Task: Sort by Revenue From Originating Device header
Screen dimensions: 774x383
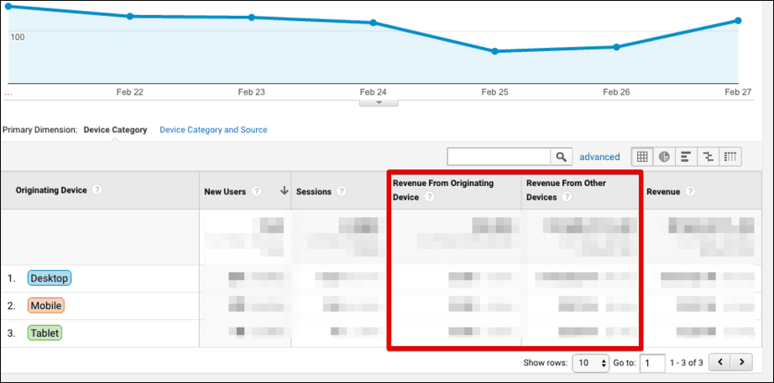Action: pos(442,189)
